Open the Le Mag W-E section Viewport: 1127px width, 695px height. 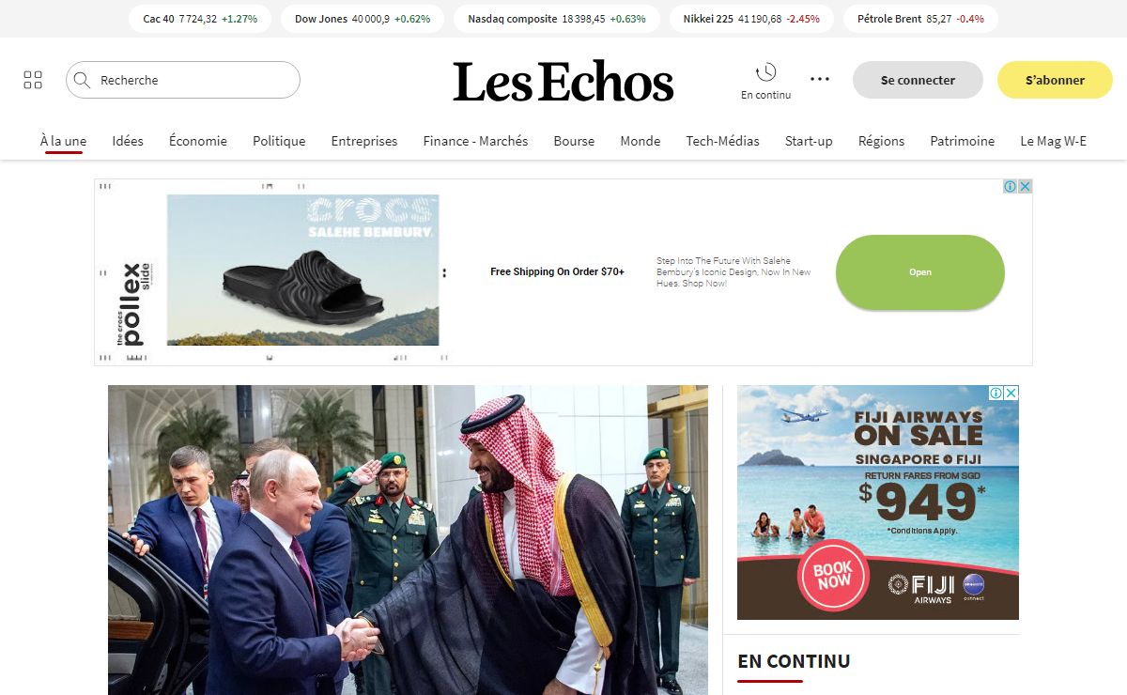[x=1053, y=141]
